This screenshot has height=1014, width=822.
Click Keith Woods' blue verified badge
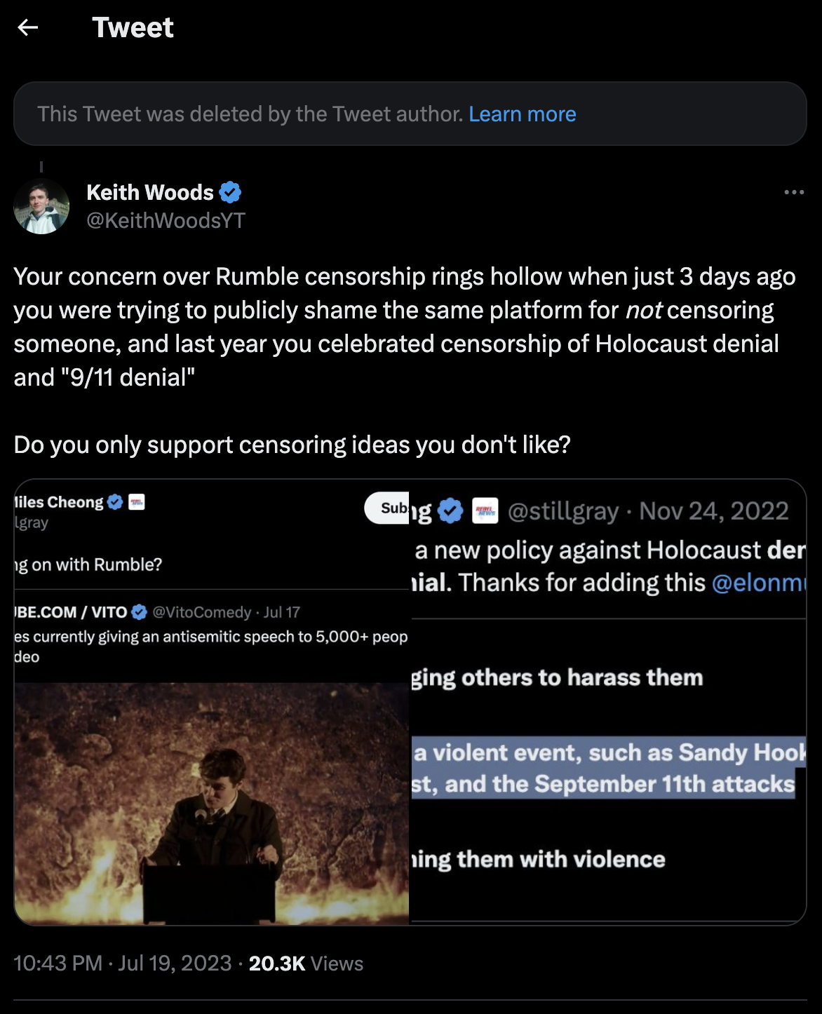pos(230,192)
